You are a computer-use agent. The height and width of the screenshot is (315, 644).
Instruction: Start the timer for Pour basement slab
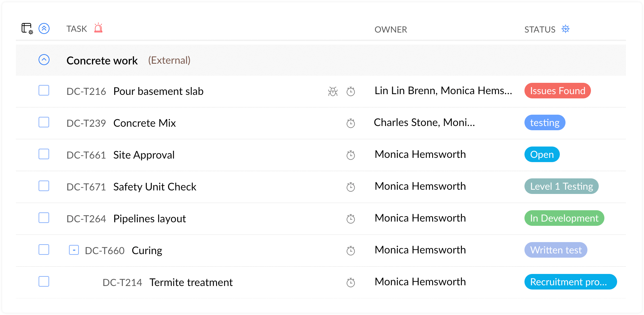pyautogui.click(x=350, y=91)
